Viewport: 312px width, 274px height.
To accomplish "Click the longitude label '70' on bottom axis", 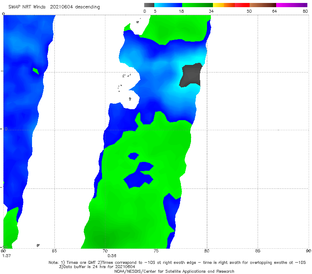I will coord(105,251).
